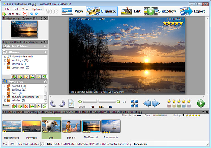This screenshot has width=211, height=148.
Task: Expand the Album by date tree node
Action: 5,57
